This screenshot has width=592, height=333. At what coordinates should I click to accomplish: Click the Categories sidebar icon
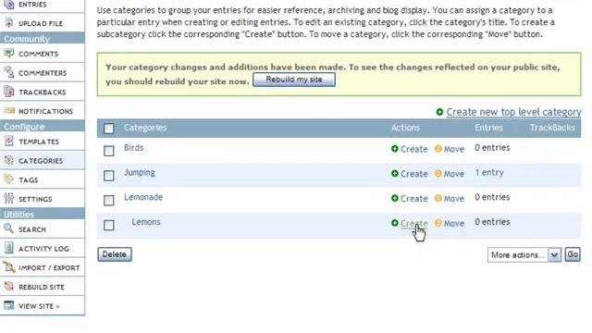(9, 160)
